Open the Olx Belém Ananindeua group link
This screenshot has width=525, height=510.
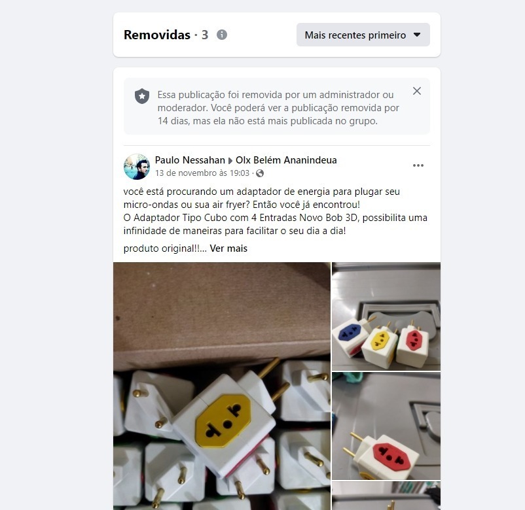pos(286,160)
